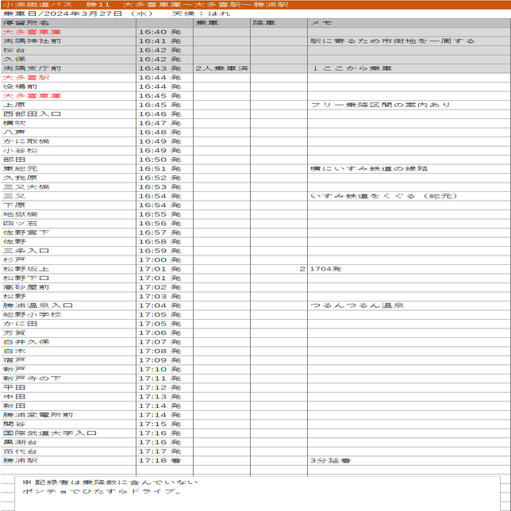Screen dimensions: 511x511
Task: Click the 17:09 発 time cell
Action: (x=164, y=360)
